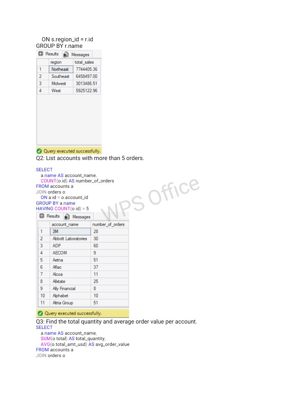Click the ON s.region_id = r.id line
The image size is (306, 396).
pos(67,39)
